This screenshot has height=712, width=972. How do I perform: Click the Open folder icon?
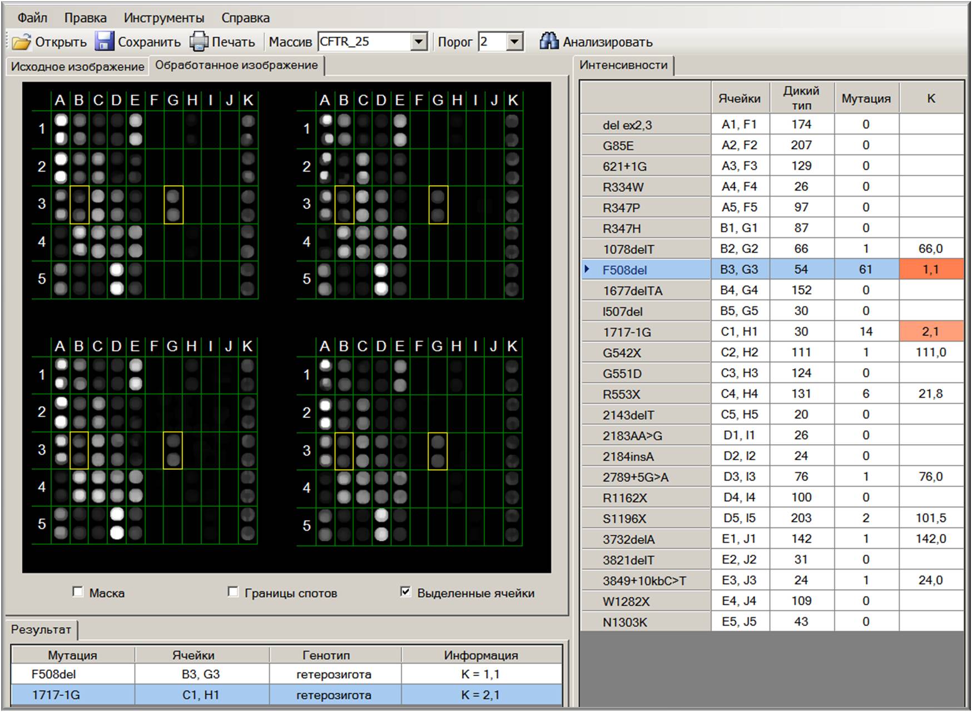21,42
